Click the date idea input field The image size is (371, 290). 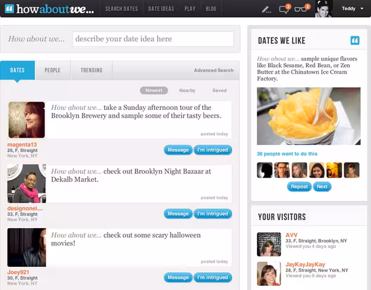tap(153, 39)
